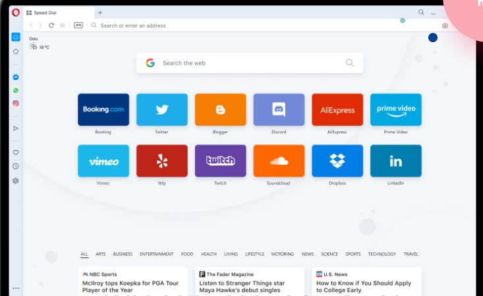Click the snapshot camera icon

pyautogui.click(x=445, y=26)
